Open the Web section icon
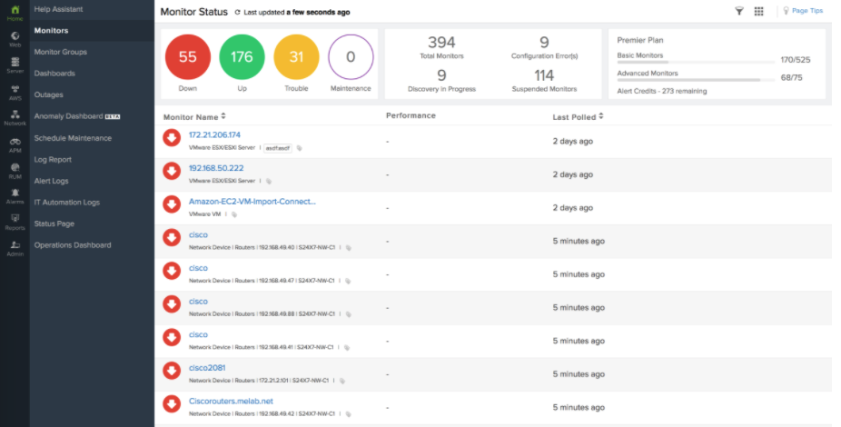 [15, 35]
